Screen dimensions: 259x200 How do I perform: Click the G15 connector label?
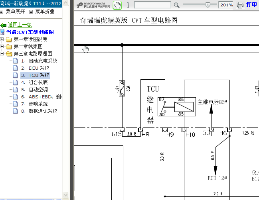117,134
